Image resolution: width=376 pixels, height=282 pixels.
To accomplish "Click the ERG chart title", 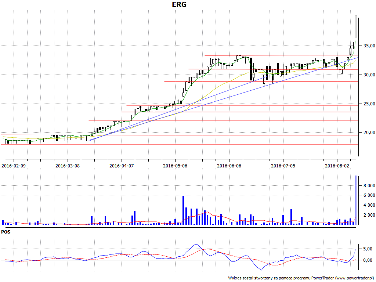I will [x=179, y=4].
